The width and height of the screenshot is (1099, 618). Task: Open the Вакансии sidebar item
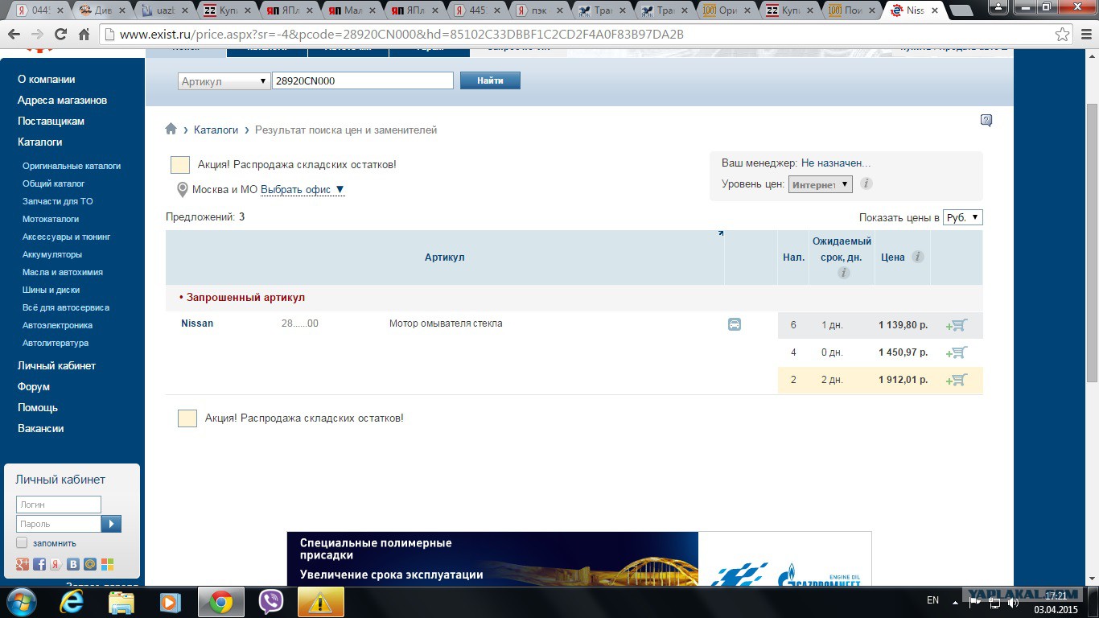click(x=41, y=429)
